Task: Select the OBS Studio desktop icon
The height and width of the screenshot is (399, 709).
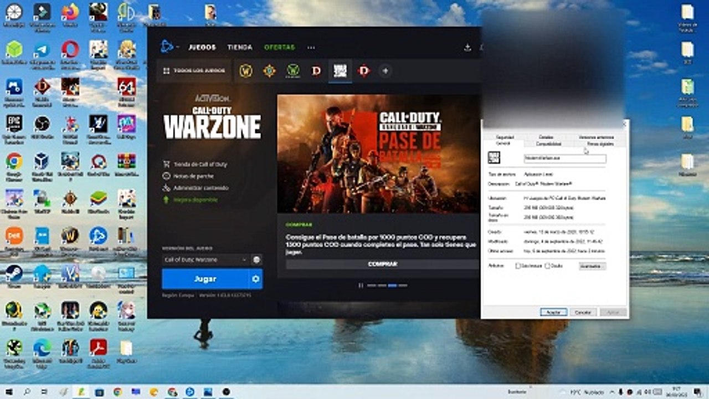Action: coord(42,126)
